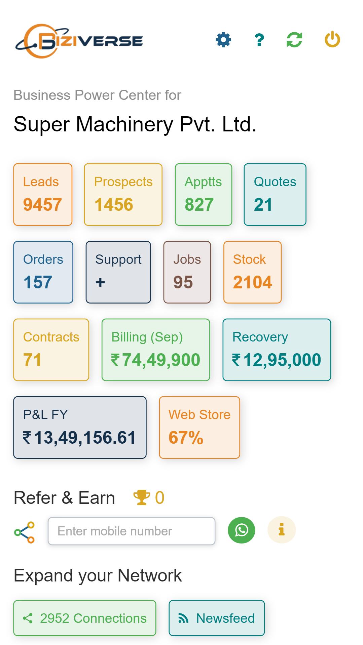Open the Leads tile

coord(43,195)
